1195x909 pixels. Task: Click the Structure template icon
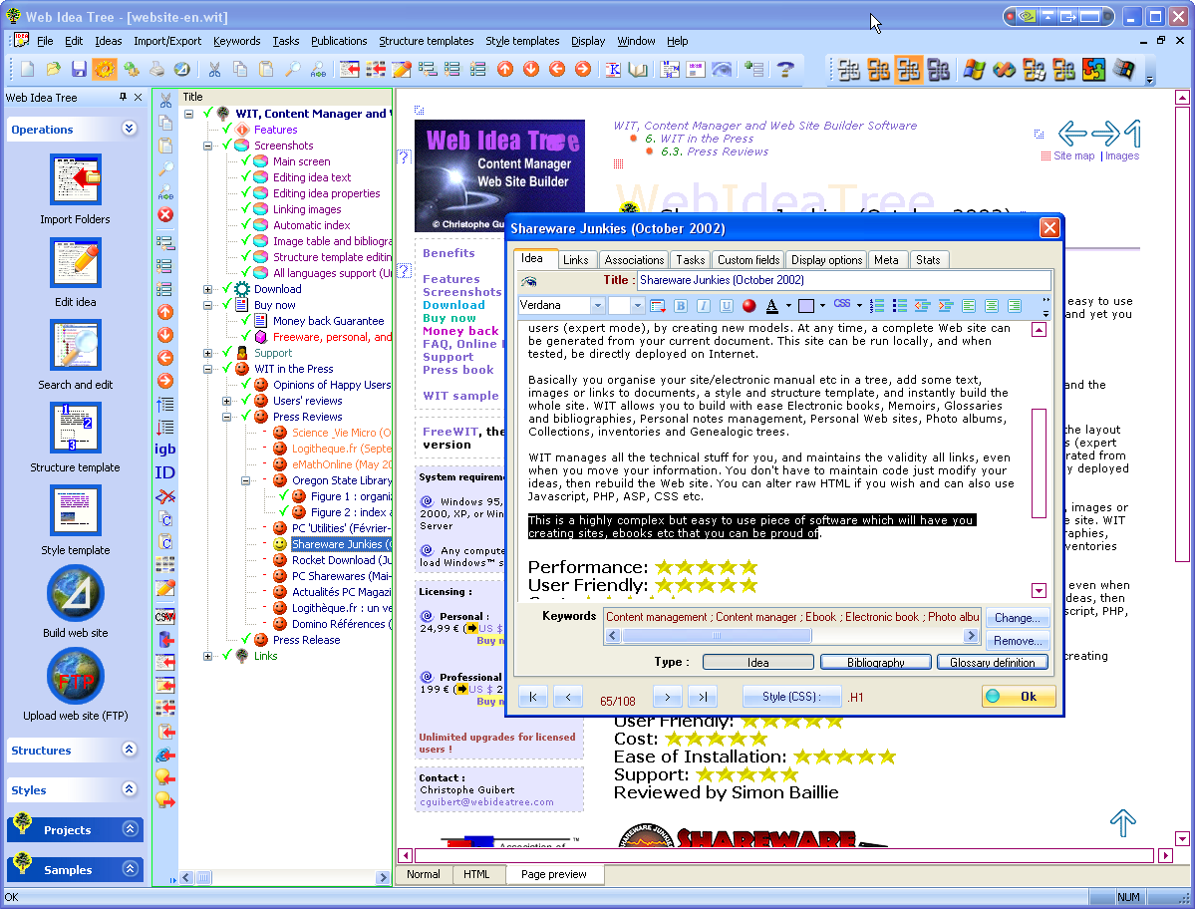76,428
